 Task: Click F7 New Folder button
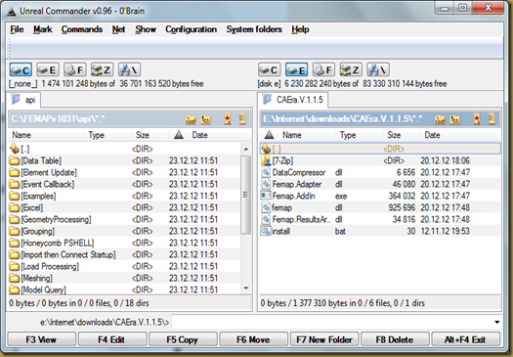coord(324,339)
